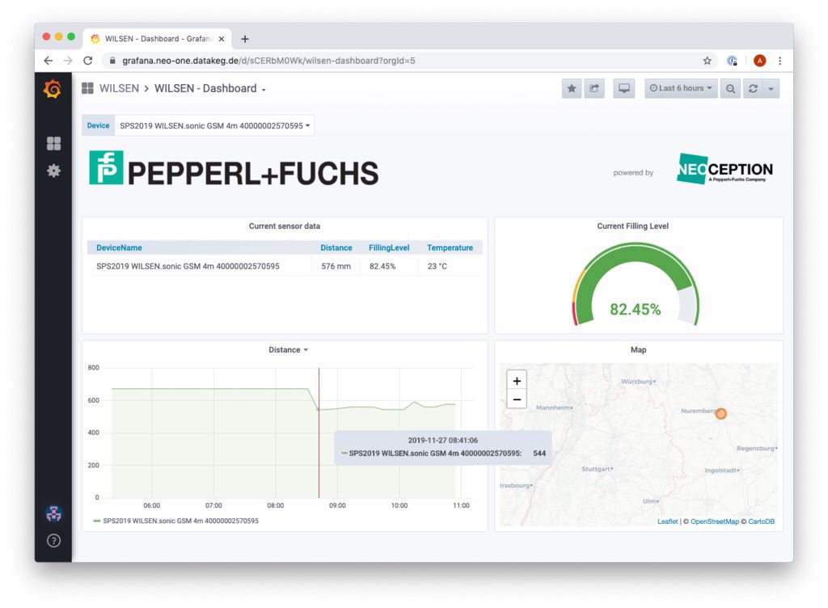Image resolution: width=828 pixels, height=608 pixels.
Task: Open the Help question mark icon
Action: click(x=53, y=540)
